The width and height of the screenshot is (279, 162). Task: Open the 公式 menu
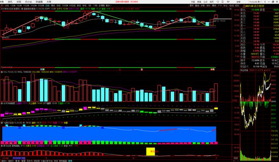tap(205, 2)
